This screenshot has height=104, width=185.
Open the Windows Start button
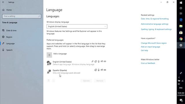click(181, 3)
